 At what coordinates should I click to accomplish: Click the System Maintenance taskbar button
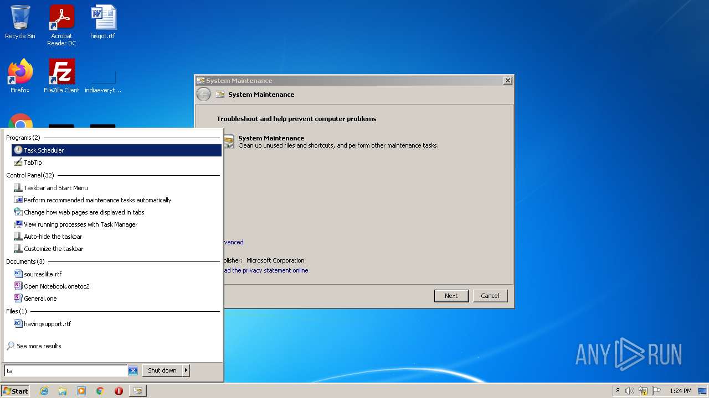pyautogui.click(x=138, y=391)
